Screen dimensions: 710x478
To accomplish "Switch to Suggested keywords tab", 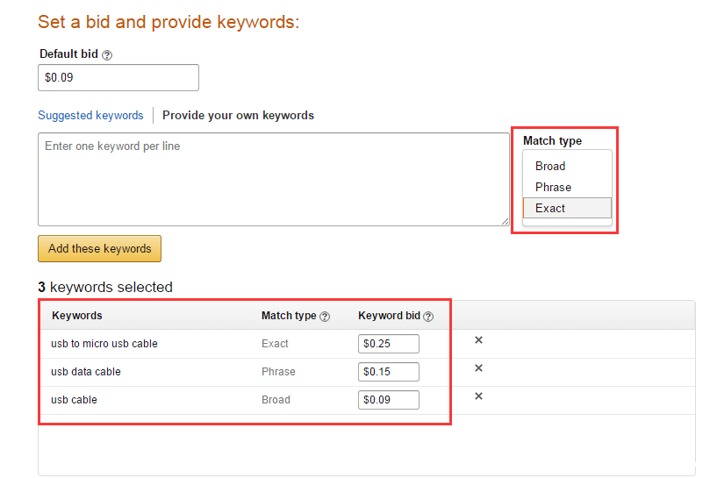I will click(x=90, y=116).
